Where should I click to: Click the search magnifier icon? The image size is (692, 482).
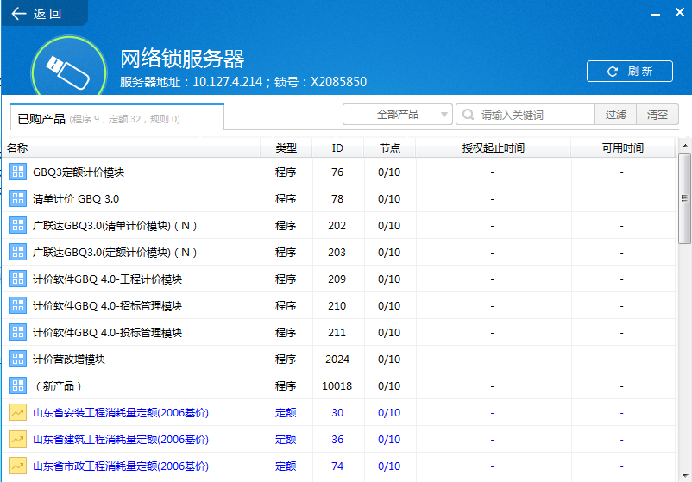pos(468,115)
